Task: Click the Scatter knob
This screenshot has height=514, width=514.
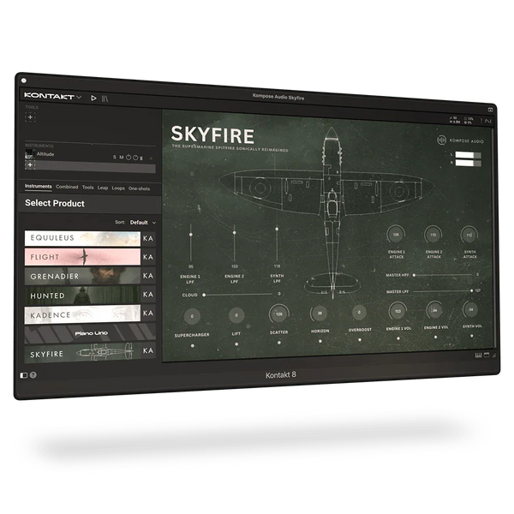Action: tap(278, 314)
